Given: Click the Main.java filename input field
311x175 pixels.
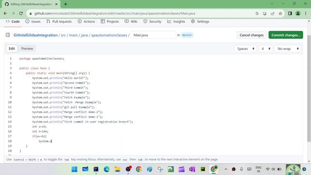Looking at the screenshot, I should pos(153,35).
